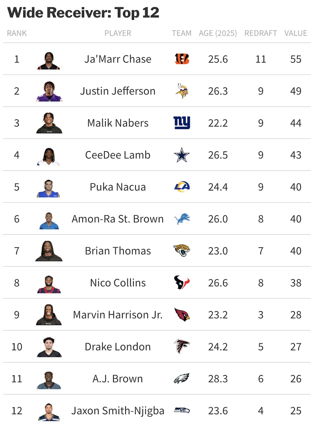Click the Los Angeles Rams logo
Image resolution: width=313 pixels, height=428 pixels.
pyautogui.click(x=182, y=187)
